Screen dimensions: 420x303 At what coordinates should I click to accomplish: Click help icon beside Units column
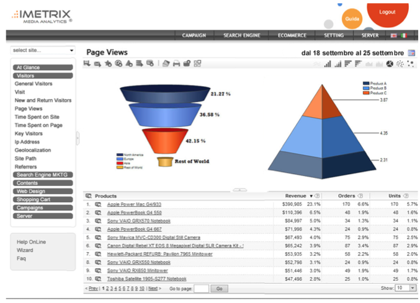(406, 196)
